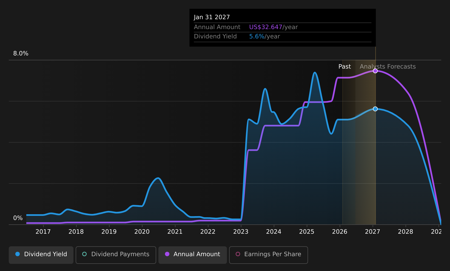Click the 2026 x-axis year label
Screen dimensions: 450x271
click(x=340, y=232)
